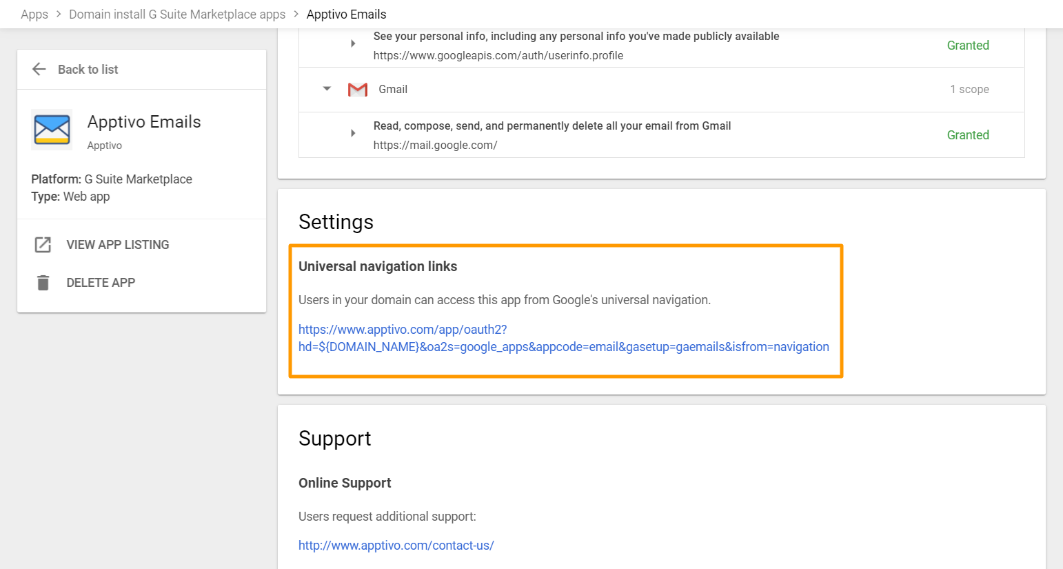Screen dimensions: 1063x569
Task: Click the profile scope Granted status
Action: click(x=968, y=46)
